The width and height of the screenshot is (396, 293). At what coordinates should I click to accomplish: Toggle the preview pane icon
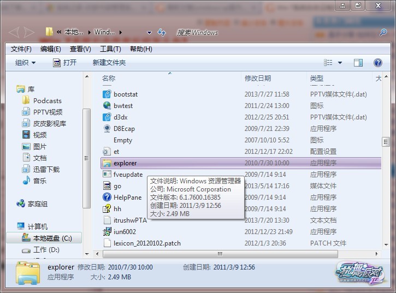(x=358, y=63)
